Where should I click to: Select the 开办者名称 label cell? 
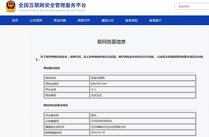click(67, 115)
